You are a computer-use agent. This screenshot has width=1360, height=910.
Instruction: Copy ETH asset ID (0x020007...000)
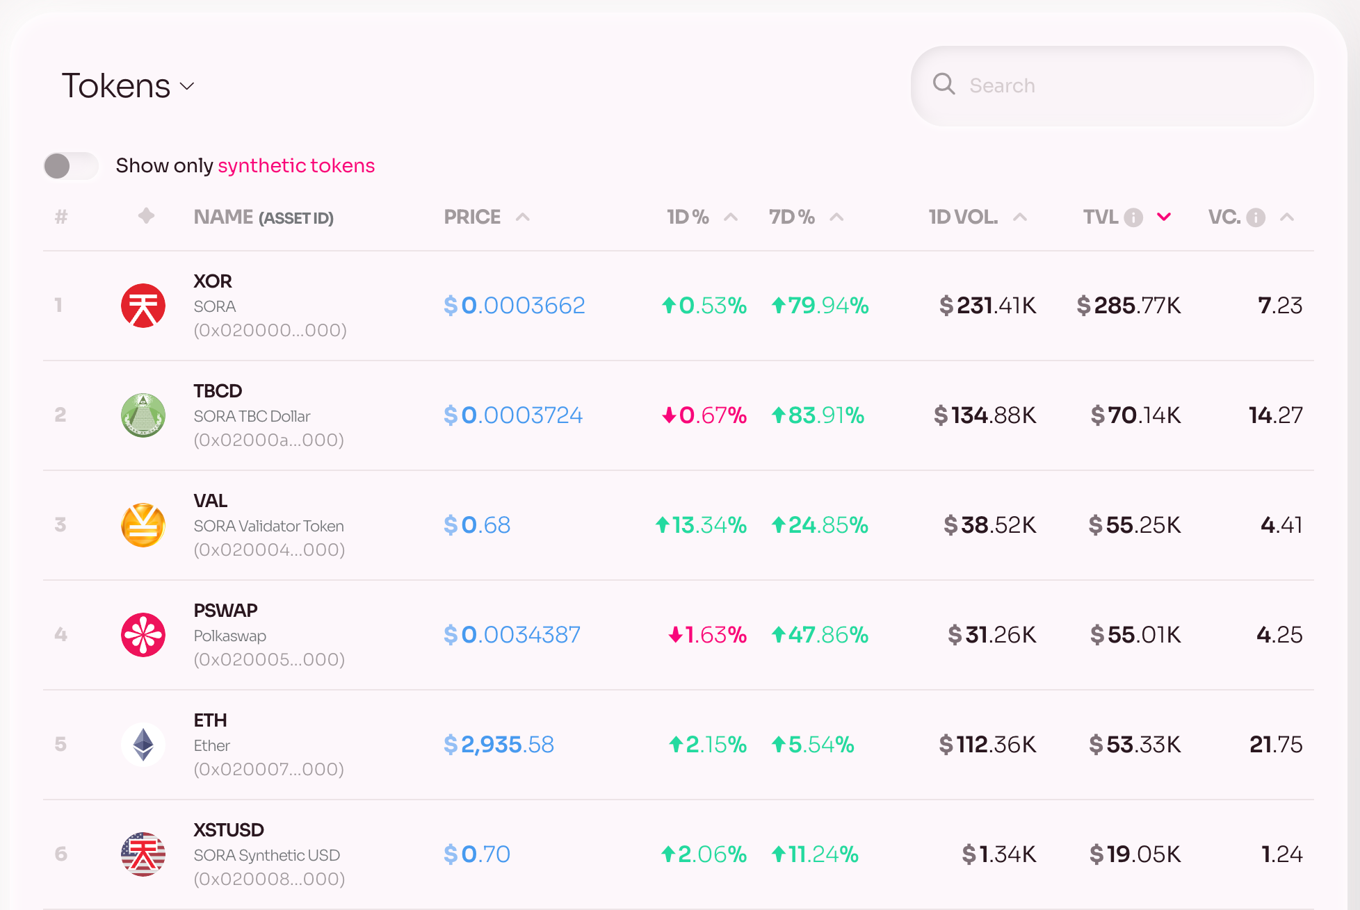(269, 769)
